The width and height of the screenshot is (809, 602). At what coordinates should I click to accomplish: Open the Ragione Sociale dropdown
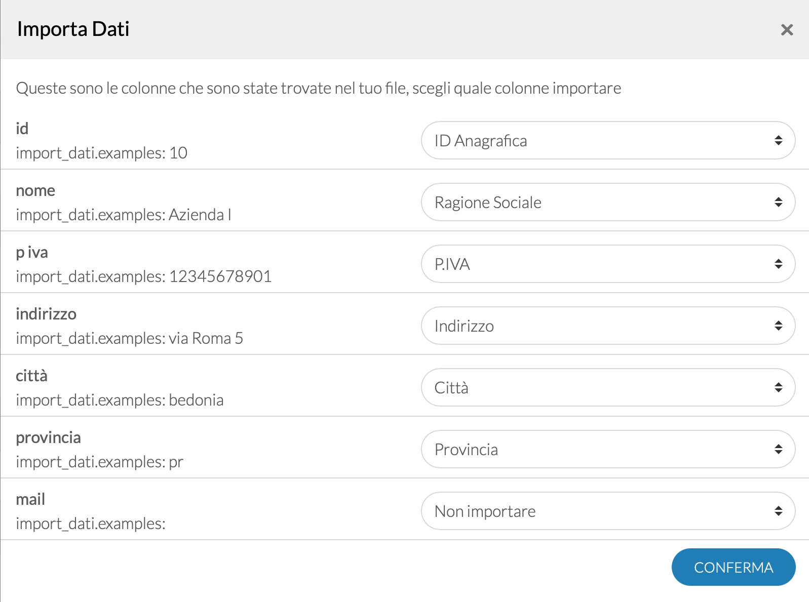(x=608, y=202)
